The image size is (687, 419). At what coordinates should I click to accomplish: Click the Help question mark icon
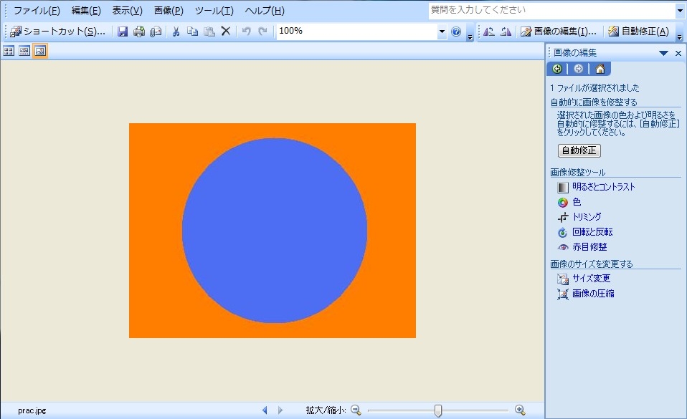[456, 32]
